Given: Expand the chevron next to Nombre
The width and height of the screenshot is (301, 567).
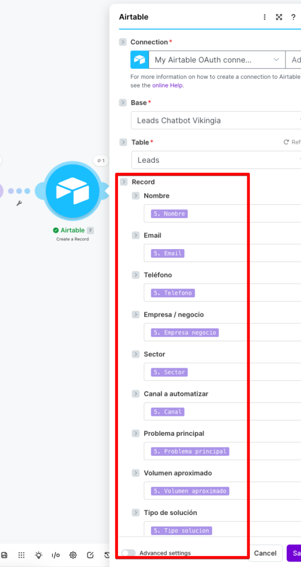Looking at the screenshot, I should click(x=136, y=195).
